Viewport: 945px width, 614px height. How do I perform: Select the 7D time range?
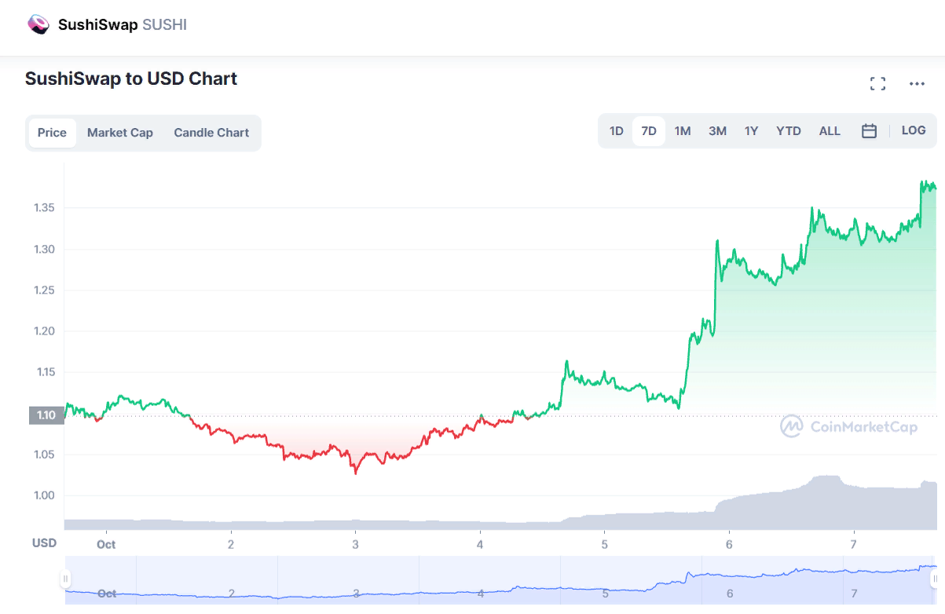coord(649,131)
